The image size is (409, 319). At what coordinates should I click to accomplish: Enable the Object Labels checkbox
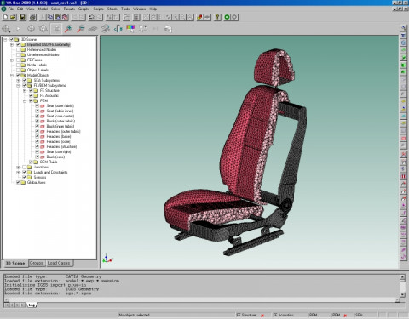coord(18,70)
